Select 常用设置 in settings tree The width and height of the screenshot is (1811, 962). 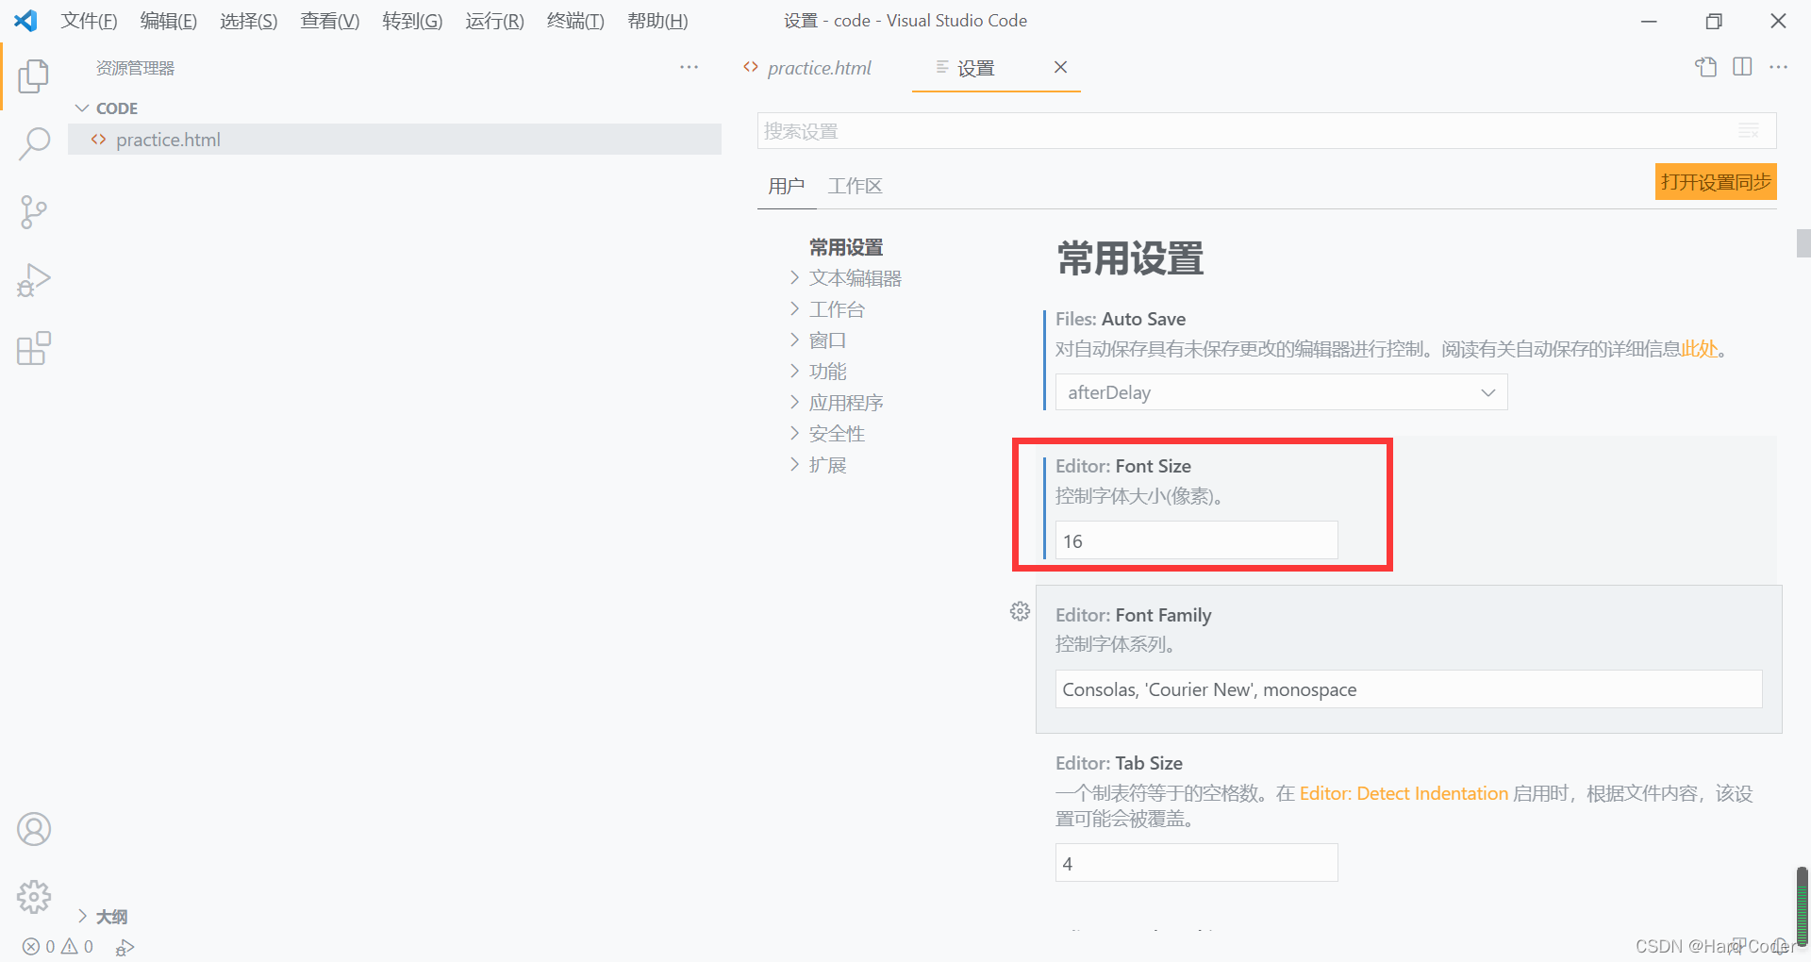coord(846,247)
